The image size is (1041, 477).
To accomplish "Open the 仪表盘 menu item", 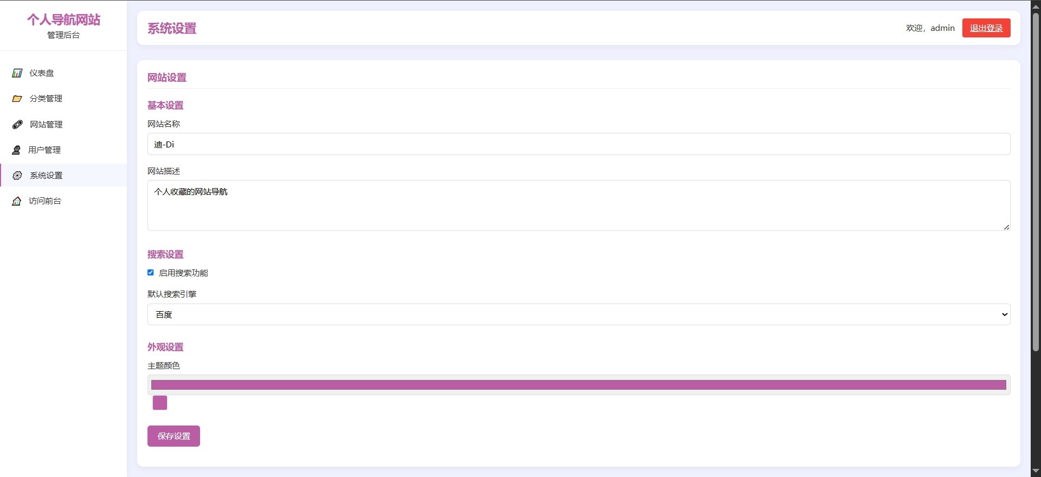I will [42, 73].
